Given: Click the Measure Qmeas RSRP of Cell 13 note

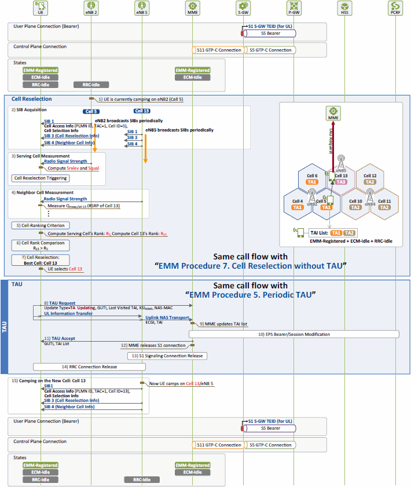Looking at the screenshot, I should coord(83,206).
